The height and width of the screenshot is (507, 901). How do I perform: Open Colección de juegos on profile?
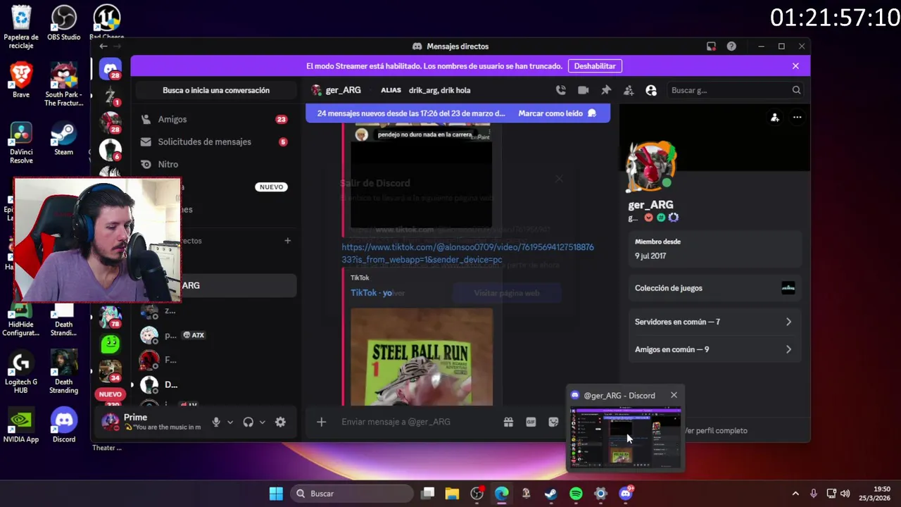tap(714, 288)
